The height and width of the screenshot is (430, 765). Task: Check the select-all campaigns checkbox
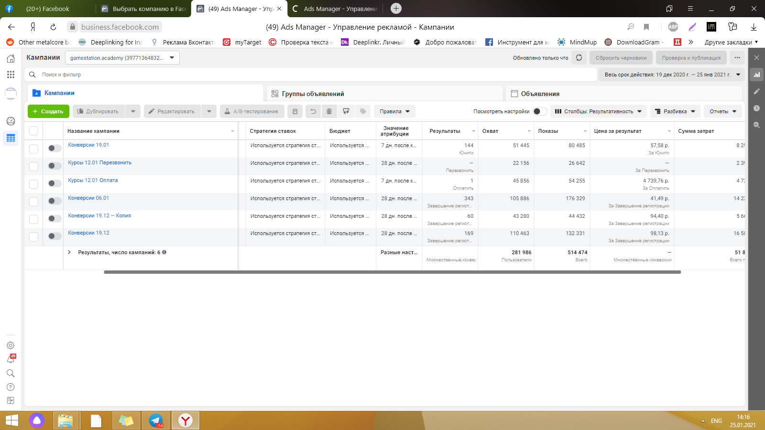pos(33,131)
